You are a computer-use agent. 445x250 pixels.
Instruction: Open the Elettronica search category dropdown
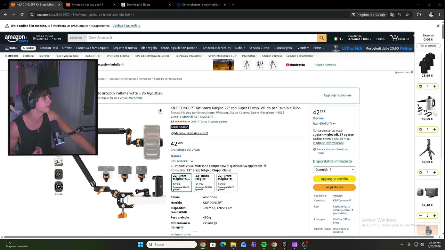point(77,38)
